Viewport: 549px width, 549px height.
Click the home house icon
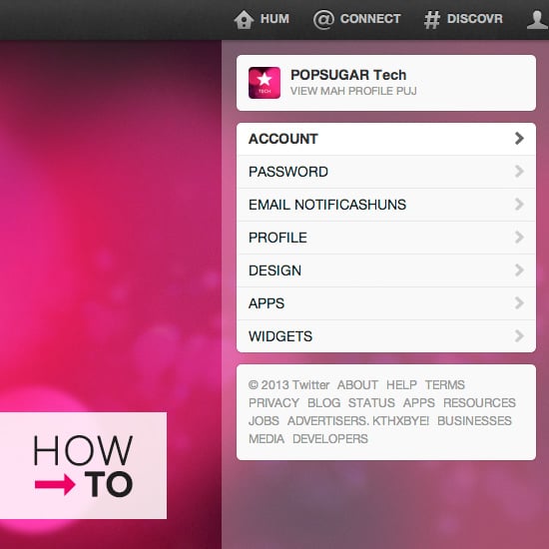(x=244, y=19)
